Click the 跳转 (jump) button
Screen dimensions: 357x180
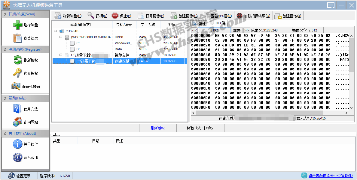tap(237, 30)
